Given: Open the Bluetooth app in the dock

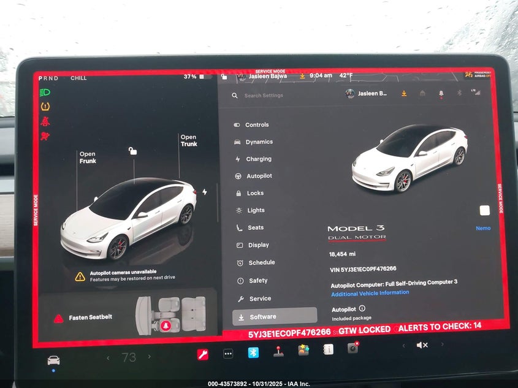Looking at the screenshot, I should [253, 352].
